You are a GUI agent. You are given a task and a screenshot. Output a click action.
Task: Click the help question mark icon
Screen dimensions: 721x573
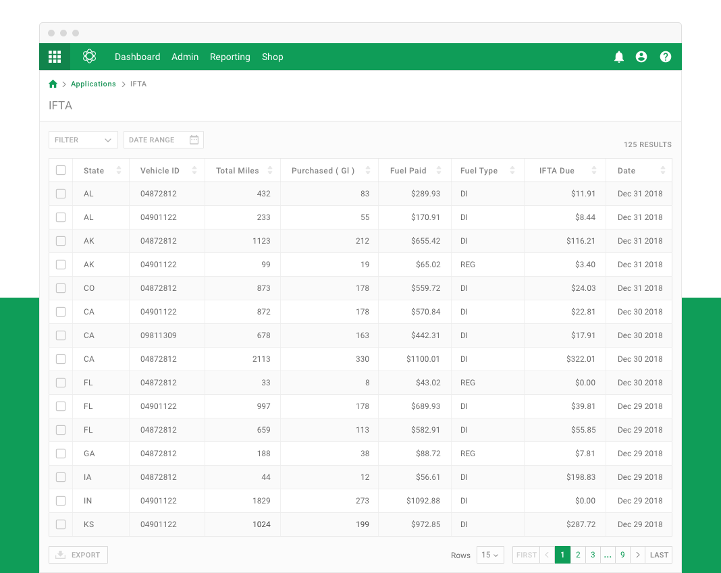pos(666,57)
